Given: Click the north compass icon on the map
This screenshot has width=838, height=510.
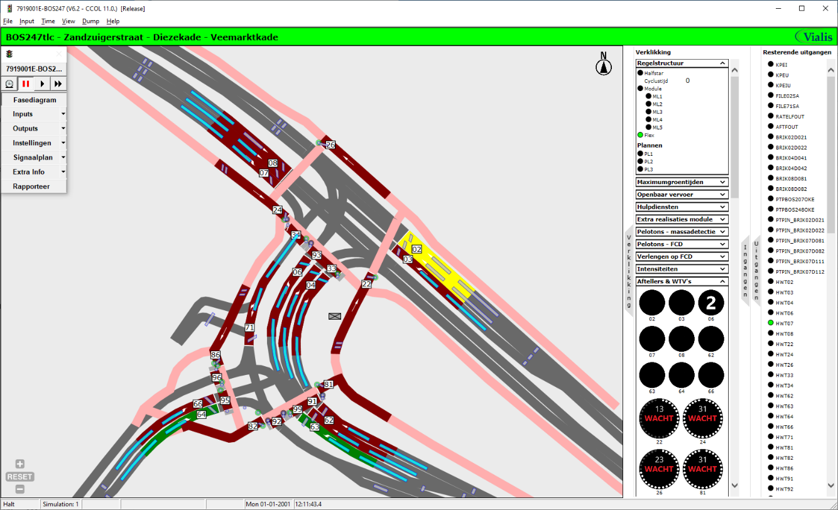Looking at the screenshot, I should click(604, 64).
